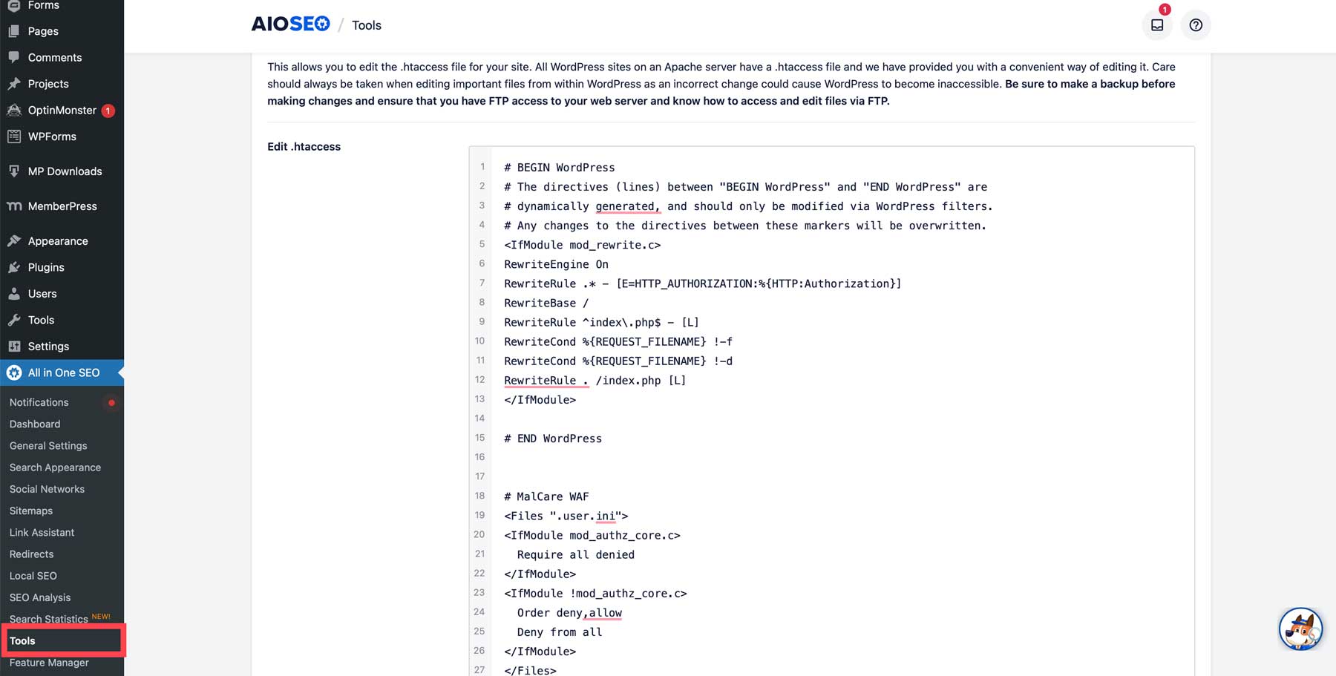The height and width of the screenshot is (676, 1336).
Task: Click the MemberPress sidebar icon
Action: [x=14, y=206]
